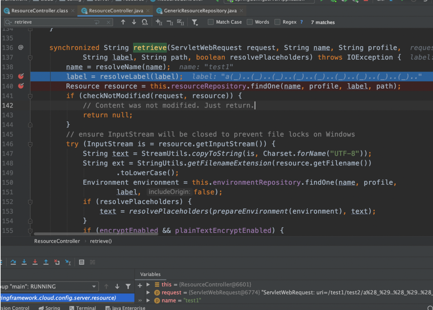Open Evaluate Expression calculator icon
The width and height of the screenshot is (433, 310).
[x=82, y=262]
